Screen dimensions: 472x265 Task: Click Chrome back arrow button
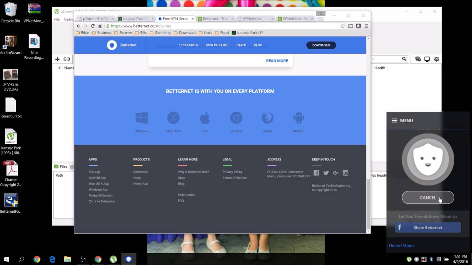click(x=78, y=26)
